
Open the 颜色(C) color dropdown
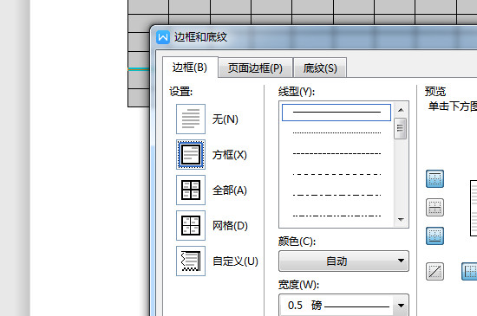(343, 261)
